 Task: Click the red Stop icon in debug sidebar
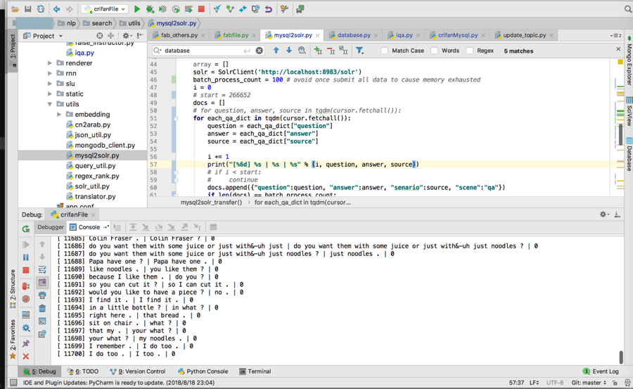click(26, 270)
